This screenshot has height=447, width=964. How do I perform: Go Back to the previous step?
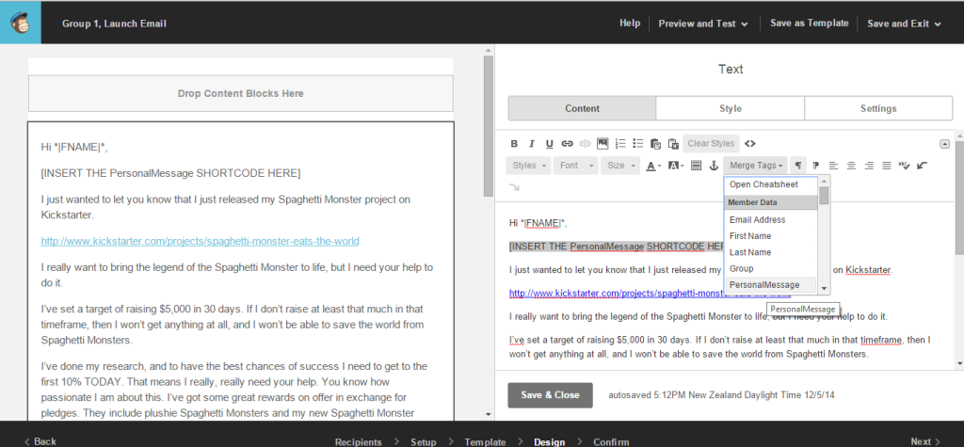click(40, 441)
